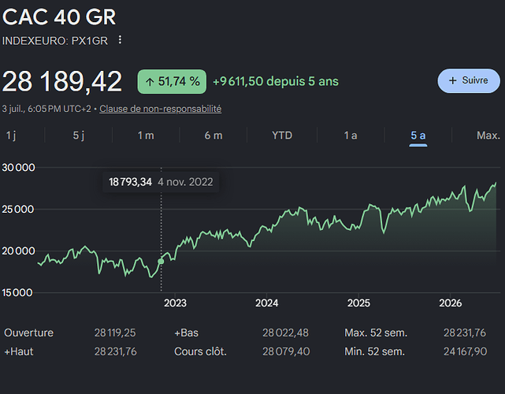The width and height of the screenshot is (505, 394).
Task: Click the Cours clôt. value 28 079,40
Action: (286, 351)
